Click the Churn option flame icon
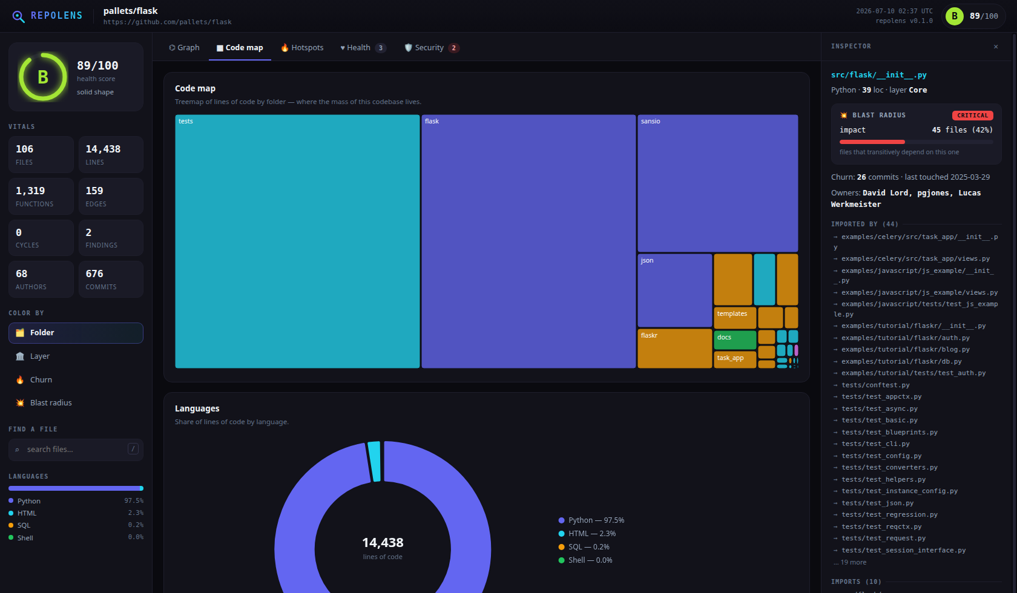The width and height of the screenshot is (1017, 593). click(x=20, y=380)
